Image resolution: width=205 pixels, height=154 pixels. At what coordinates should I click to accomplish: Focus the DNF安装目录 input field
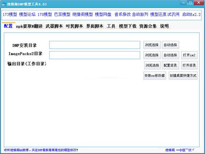(95, 45)
